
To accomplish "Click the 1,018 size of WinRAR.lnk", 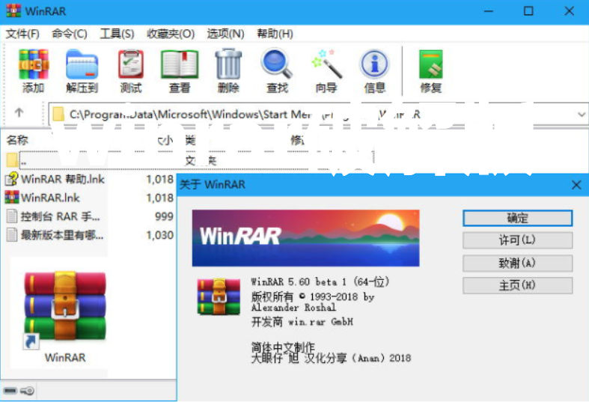I will pyautogui.click(x=160, y=198).
